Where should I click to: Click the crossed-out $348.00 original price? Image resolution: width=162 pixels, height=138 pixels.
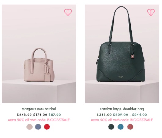point(104,115)
